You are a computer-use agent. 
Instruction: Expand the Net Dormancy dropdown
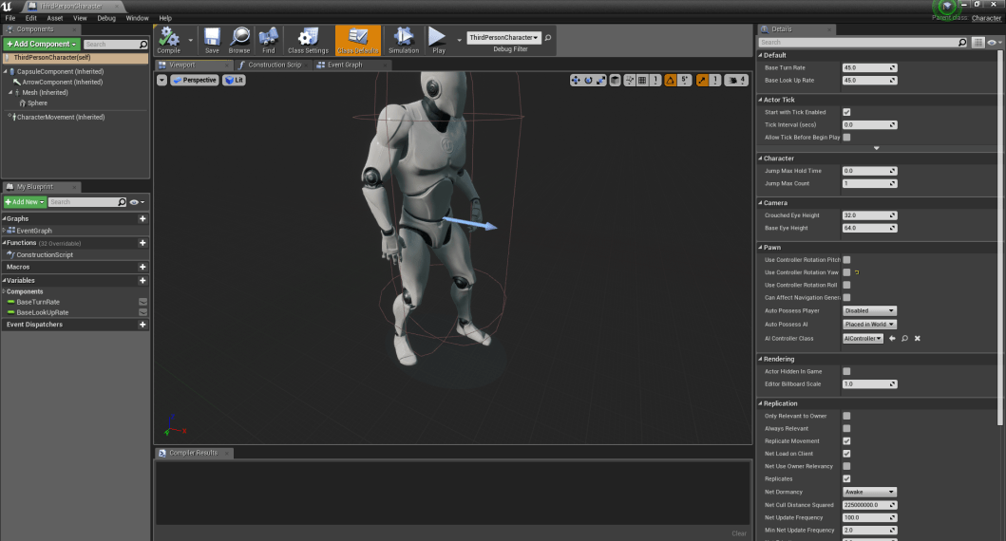[x=869, y=492]
